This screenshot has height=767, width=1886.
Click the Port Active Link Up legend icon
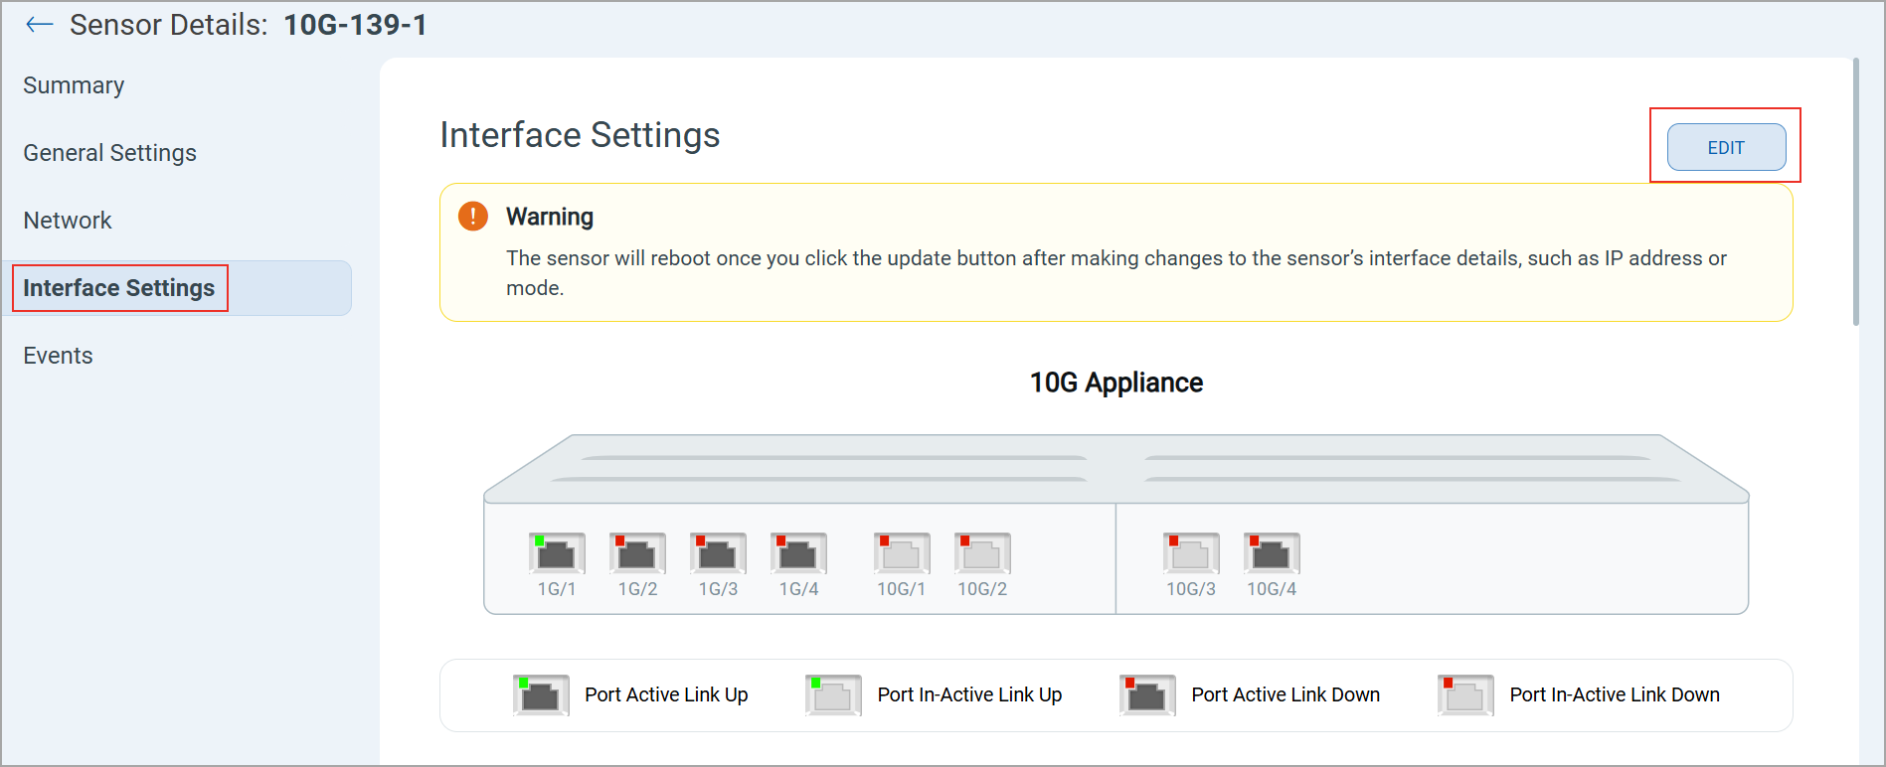pyautogui.click(x=541, y=695)
